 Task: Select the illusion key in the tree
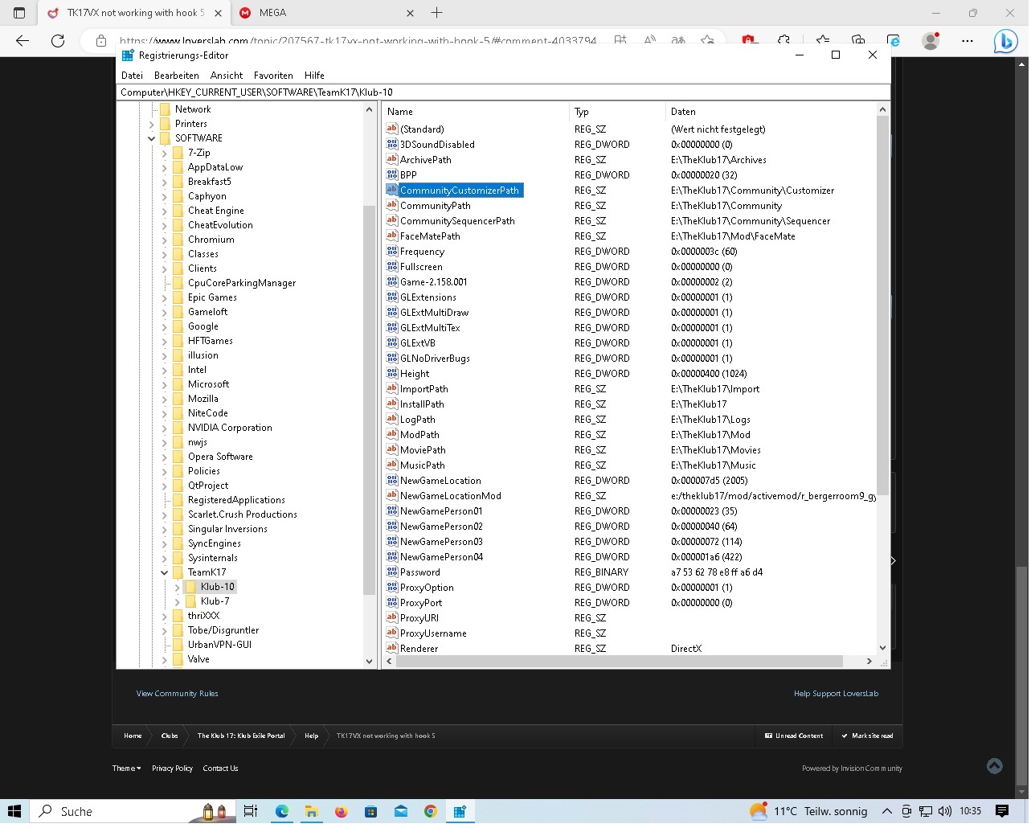click(x=203, y=355)
